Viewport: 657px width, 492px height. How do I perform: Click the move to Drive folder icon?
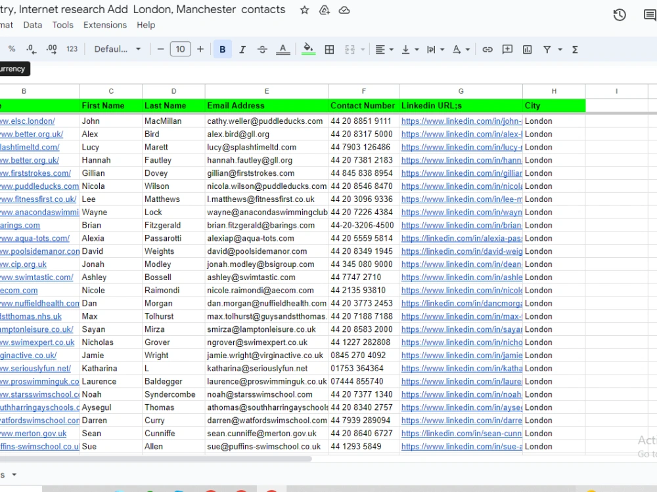click(x=325, y=10)
